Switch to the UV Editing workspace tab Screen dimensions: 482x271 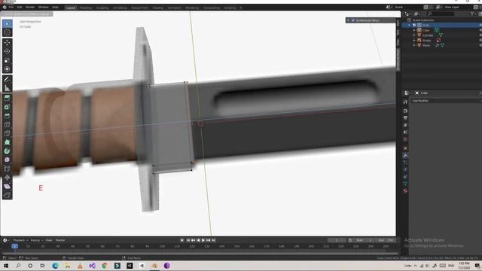coord(120,8)
